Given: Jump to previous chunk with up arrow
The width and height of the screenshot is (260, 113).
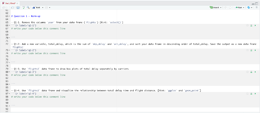Looking at the screenshot, I should [x=225, y=7].
